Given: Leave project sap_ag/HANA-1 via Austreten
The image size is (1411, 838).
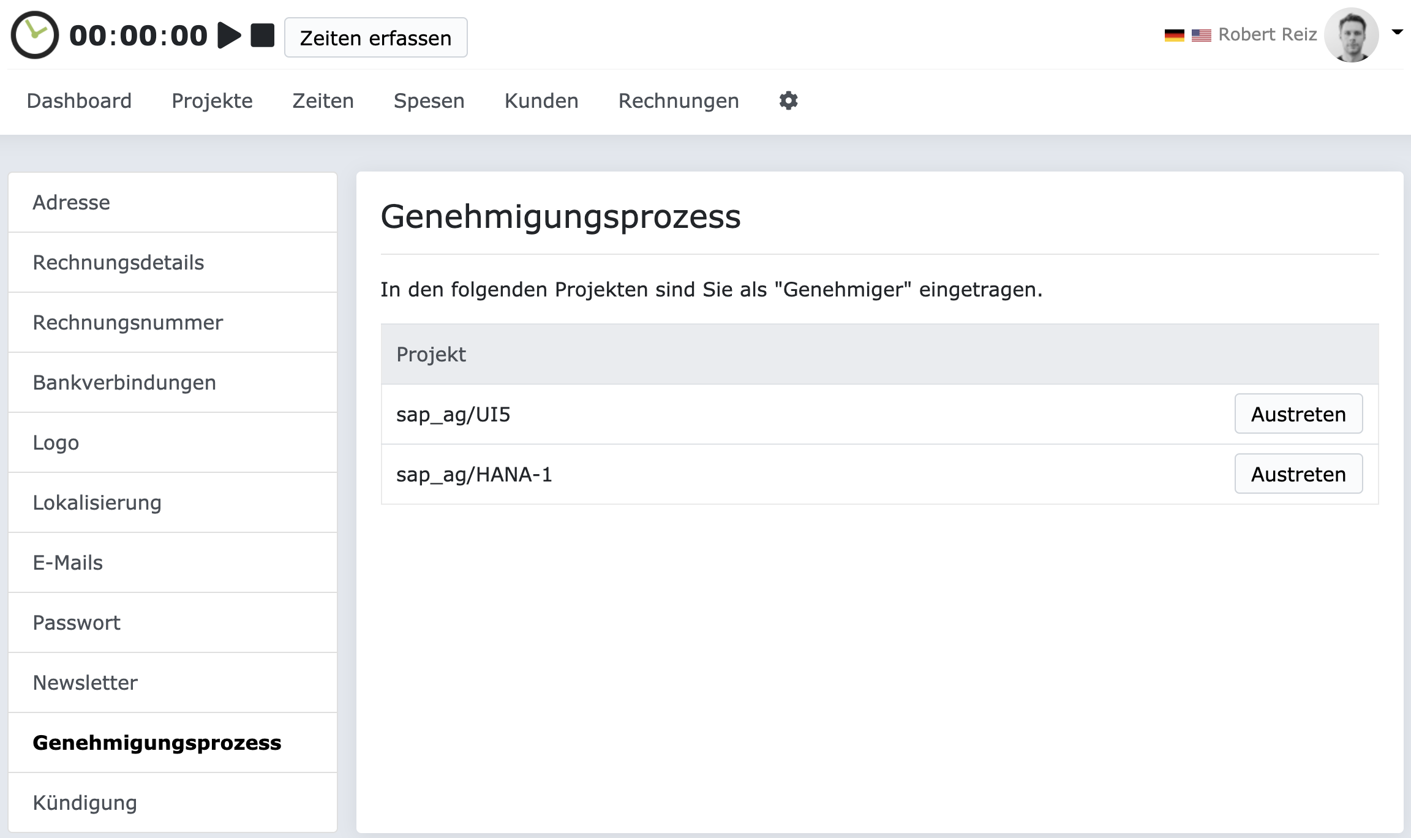Looking at the screenshot, I should (x=1298, y=474).
